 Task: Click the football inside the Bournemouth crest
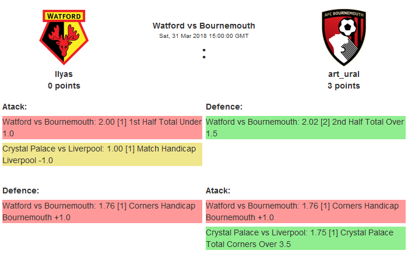tap(348, 26)
